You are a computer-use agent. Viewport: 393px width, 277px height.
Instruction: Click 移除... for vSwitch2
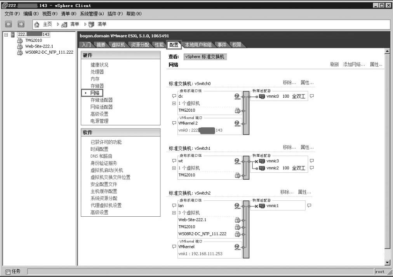287,192
